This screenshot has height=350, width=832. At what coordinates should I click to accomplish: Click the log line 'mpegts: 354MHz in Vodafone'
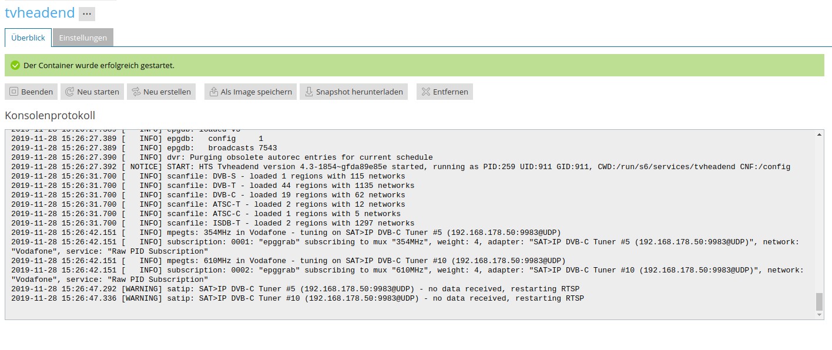click(286, 233)
